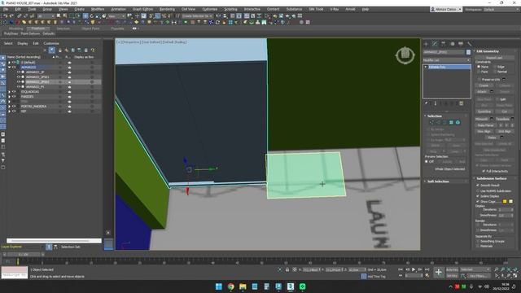
Task: Open the Utilities tab of the command panel
Action: click(x=469, y=44)
